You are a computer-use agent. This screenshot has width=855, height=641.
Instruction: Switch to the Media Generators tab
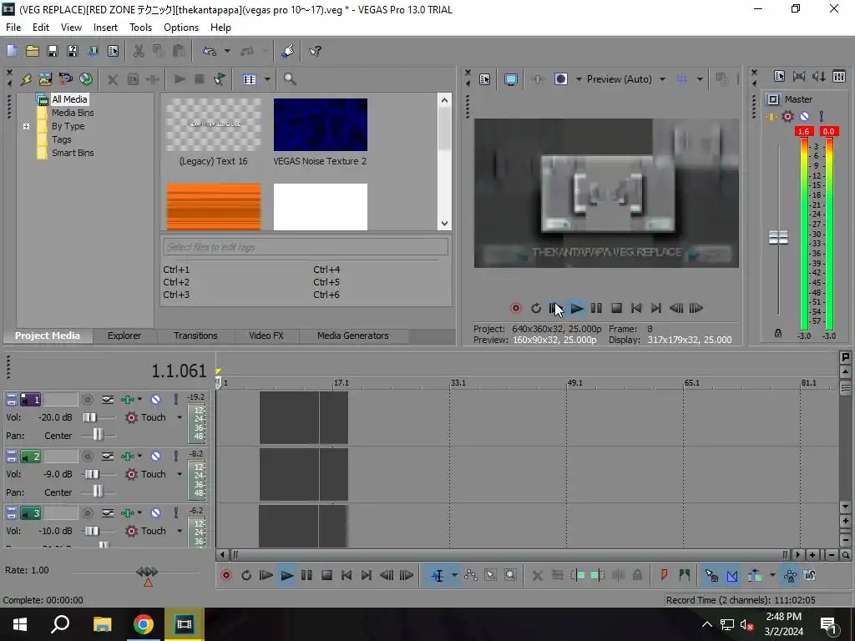353,336
